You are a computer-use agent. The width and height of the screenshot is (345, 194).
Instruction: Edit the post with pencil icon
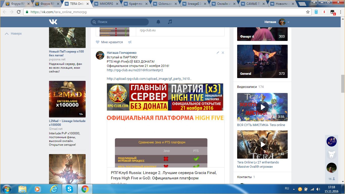pyautogui.click(x=218, y=53)
